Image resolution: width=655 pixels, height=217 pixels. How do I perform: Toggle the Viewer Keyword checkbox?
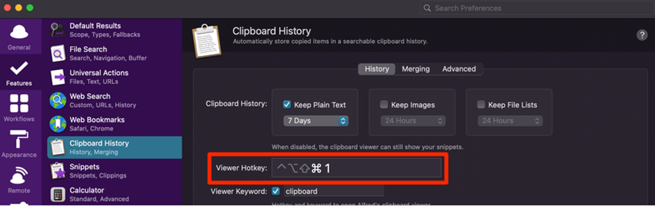click(x=276, y=191)
